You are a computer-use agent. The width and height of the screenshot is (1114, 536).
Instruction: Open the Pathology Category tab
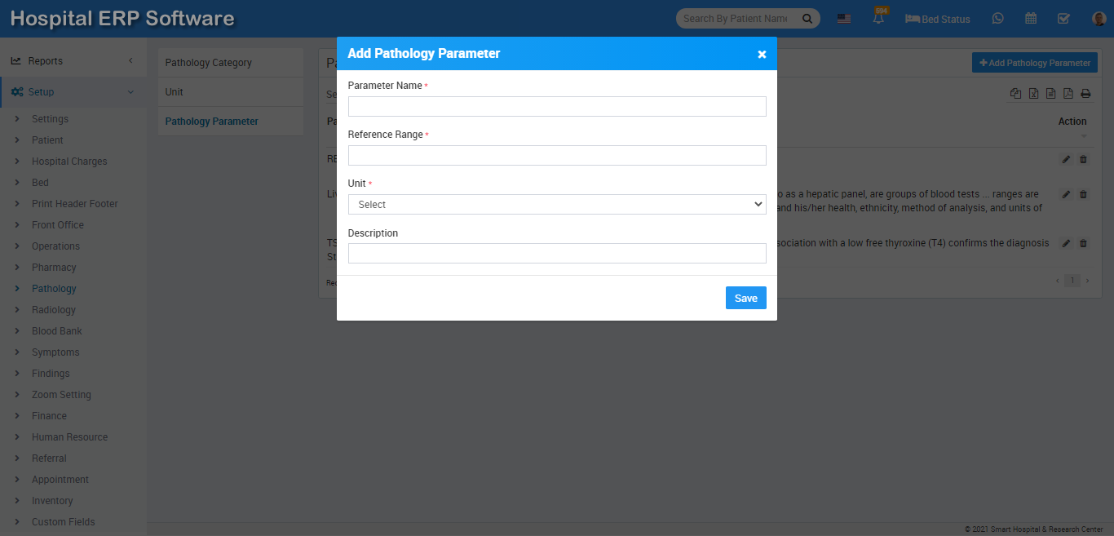coord(209,63)
